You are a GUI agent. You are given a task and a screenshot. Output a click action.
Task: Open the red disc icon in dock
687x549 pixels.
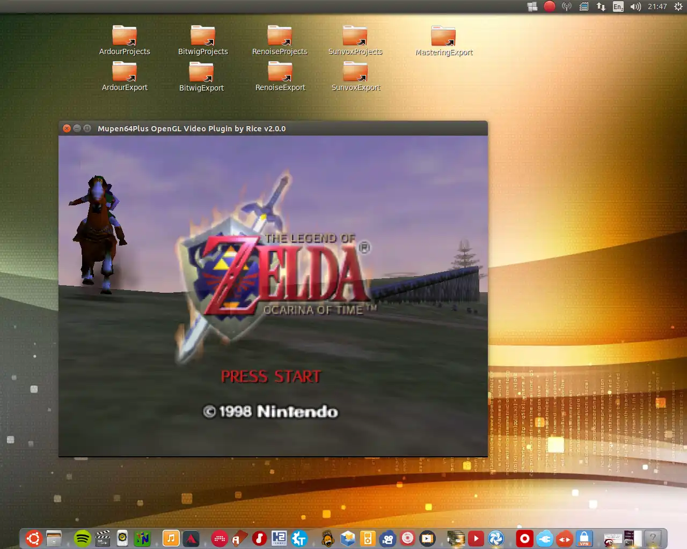click(407, 538)
